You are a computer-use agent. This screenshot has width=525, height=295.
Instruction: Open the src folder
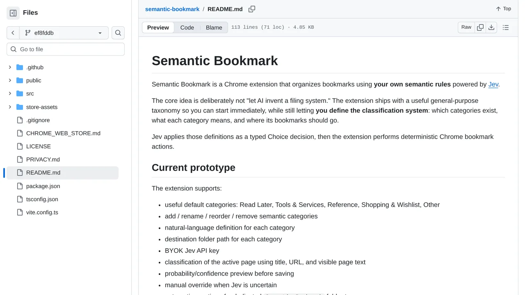click(x=30, y=93)
